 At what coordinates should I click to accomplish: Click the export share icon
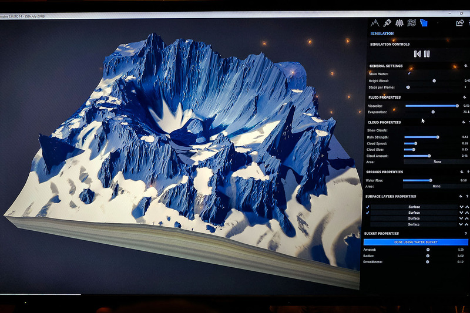(460, 23)
